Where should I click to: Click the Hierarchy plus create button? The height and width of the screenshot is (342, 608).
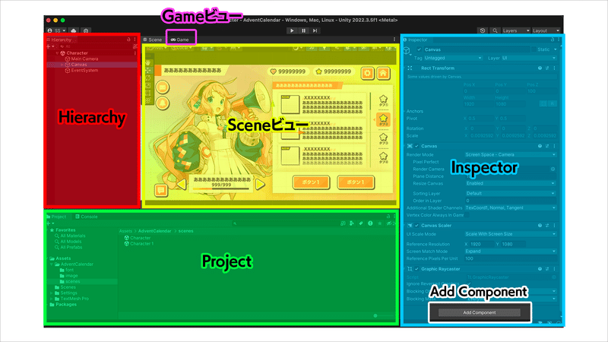tap(49, 46)
